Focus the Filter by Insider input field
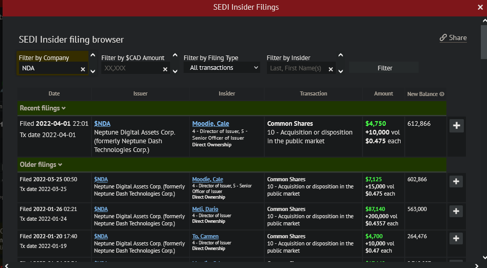 pyautogui.click(x=297, y=68)
